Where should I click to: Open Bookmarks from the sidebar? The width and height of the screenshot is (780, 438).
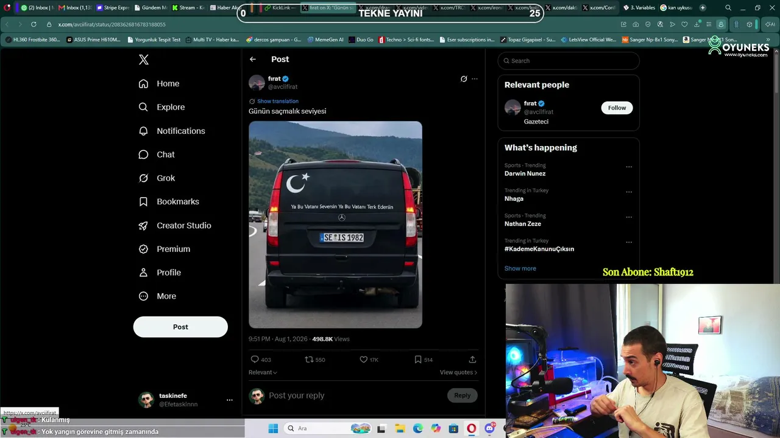[x=169, y=201]
